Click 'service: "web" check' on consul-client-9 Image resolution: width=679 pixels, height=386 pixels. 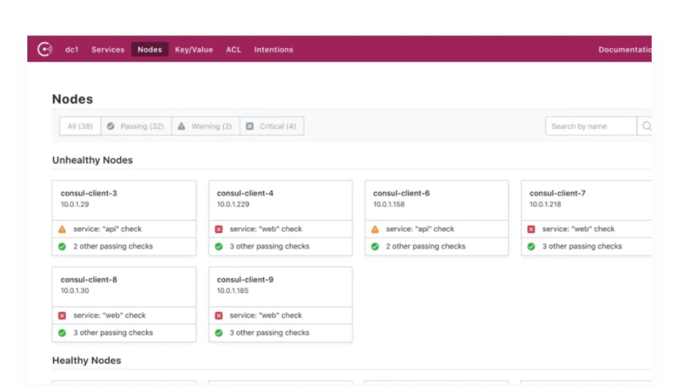tap(266, 315)
